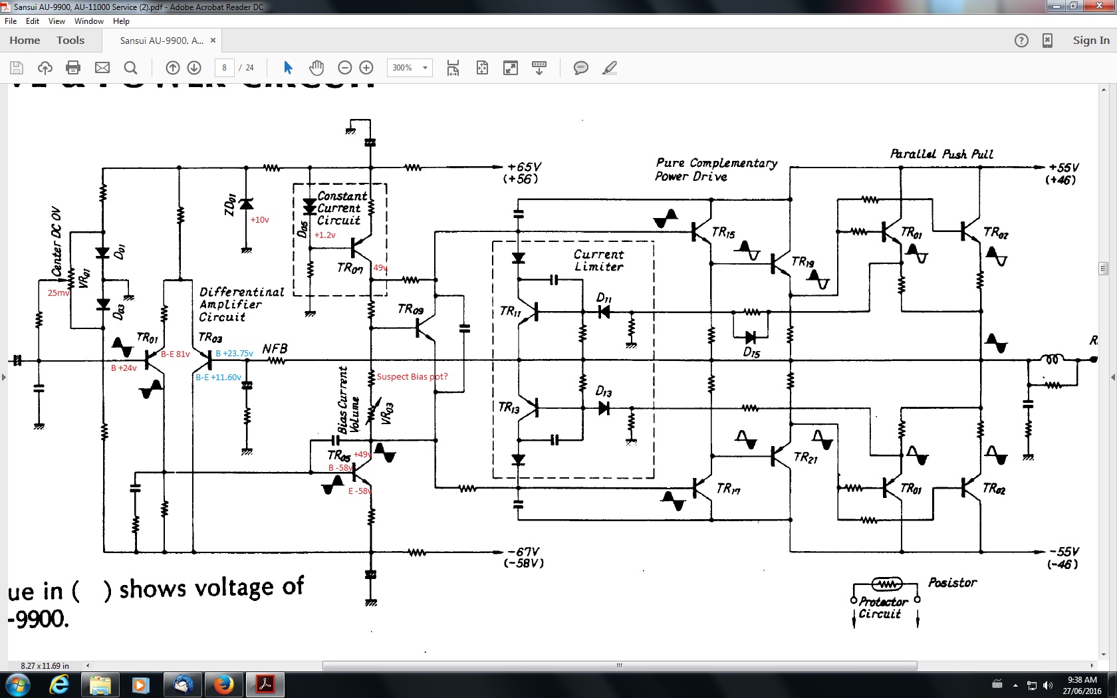
Task: Click the '+1.2v' red annotation
Action: (x=325, y=235)
